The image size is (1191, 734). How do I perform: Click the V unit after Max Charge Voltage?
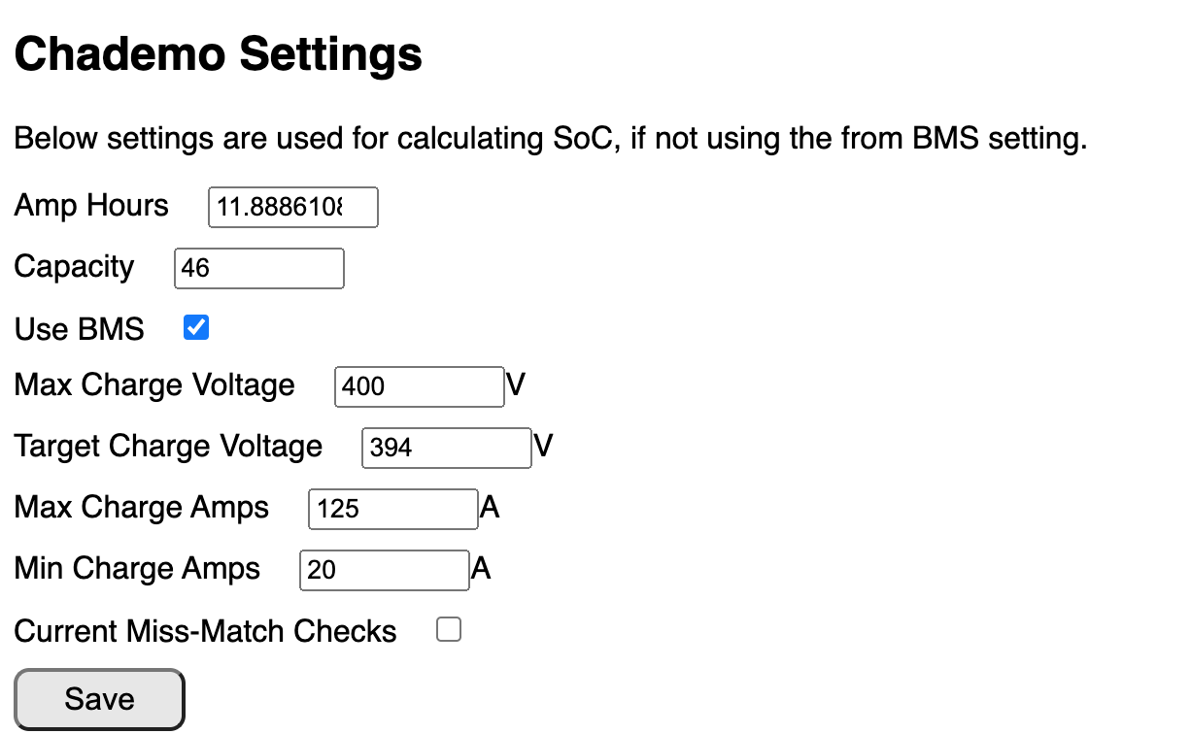(x=516, y=385)
